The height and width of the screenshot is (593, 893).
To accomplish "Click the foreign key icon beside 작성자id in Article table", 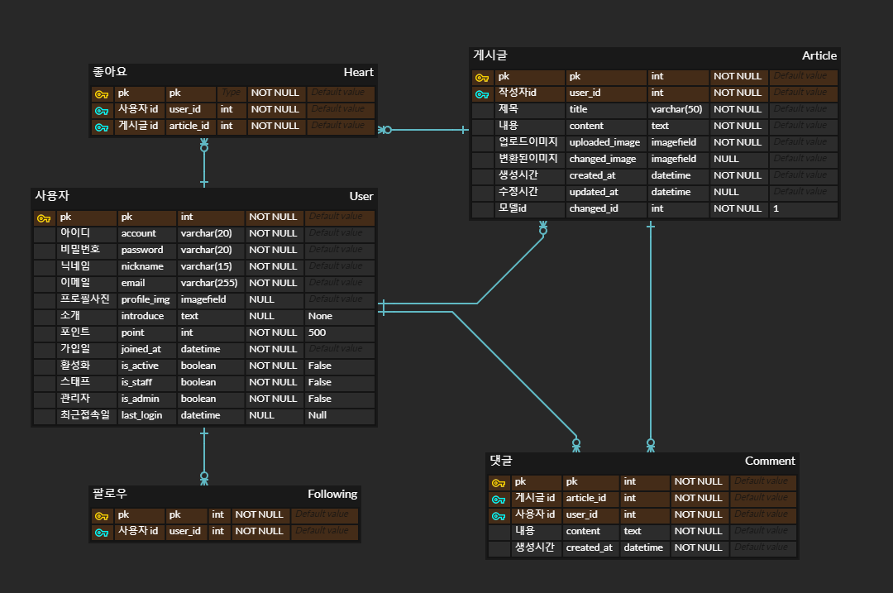I will [482, 94].
